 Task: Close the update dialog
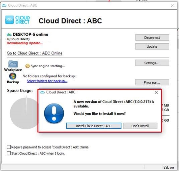[156, 92]
